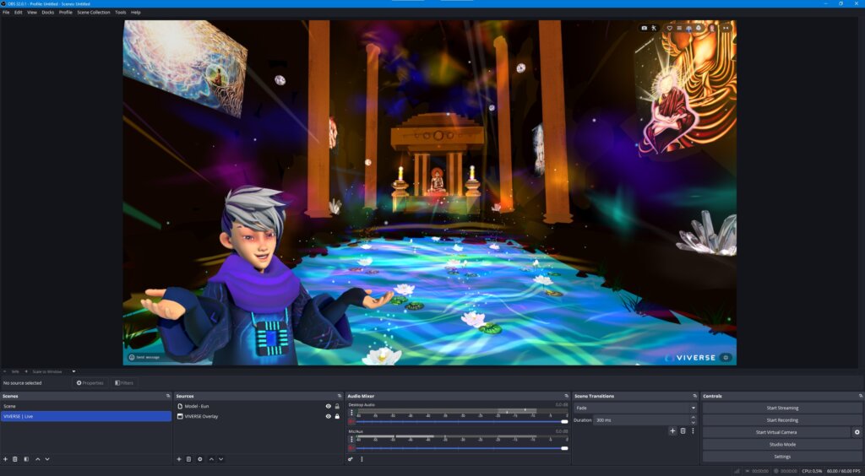Hide the Model - Eun source
Viewport: 865px width, 476px height.
(x=329, y=406)
